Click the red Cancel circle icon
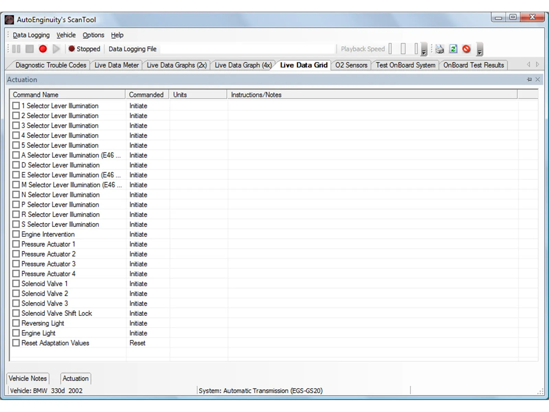Viewport: 549px width, 412px height. pyautogui.click(x=466, y=49)
